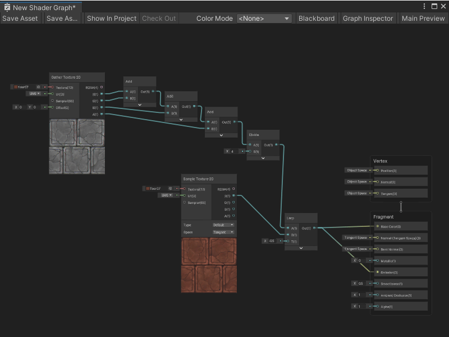Viewport: 449px width, 337px height.
Task: Collapse the preview on the Divide node
Action: [x=263, y=158]
